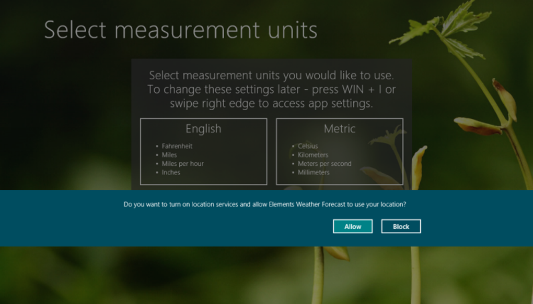Click the Kilometers list entry
The height and width of the screenshot is (304, 533).
[x=312, y=155]
